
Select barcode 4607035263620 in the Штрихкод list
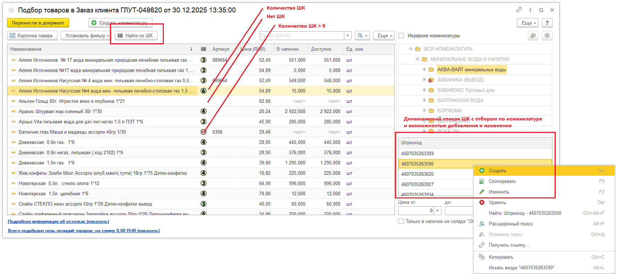click(x=436, y=174)
